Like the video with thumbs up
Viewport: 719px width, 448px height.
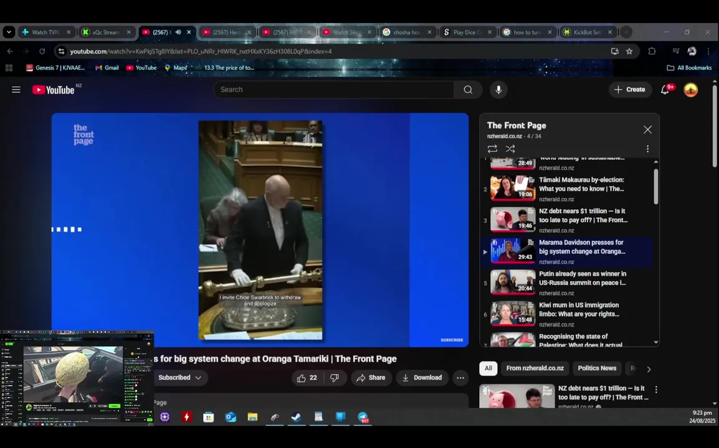[x=307, y=378]
